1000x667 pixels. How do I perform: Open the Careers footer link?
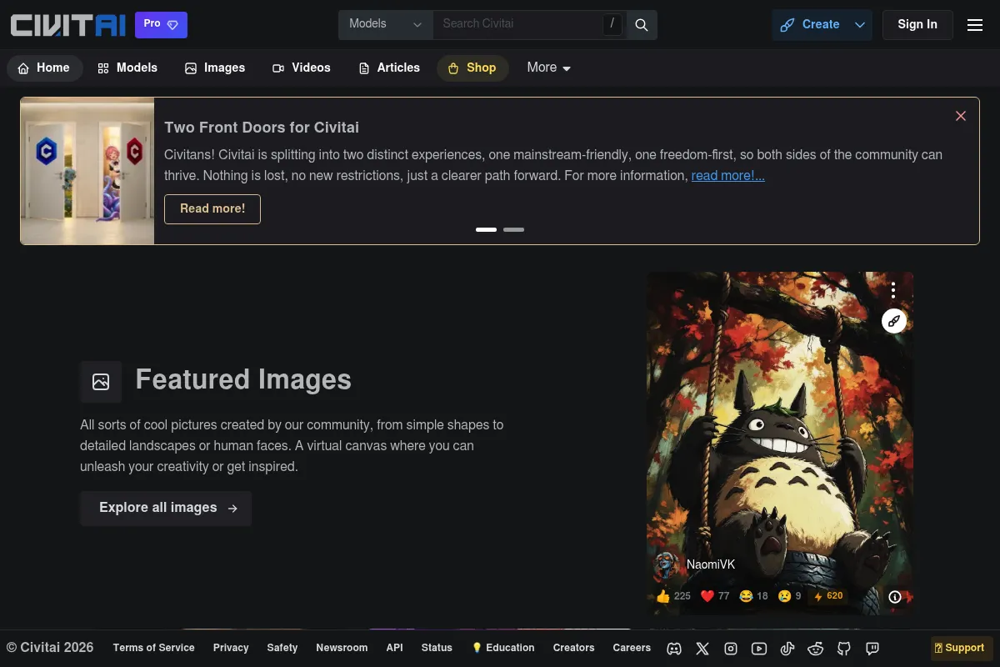point(632,648)
